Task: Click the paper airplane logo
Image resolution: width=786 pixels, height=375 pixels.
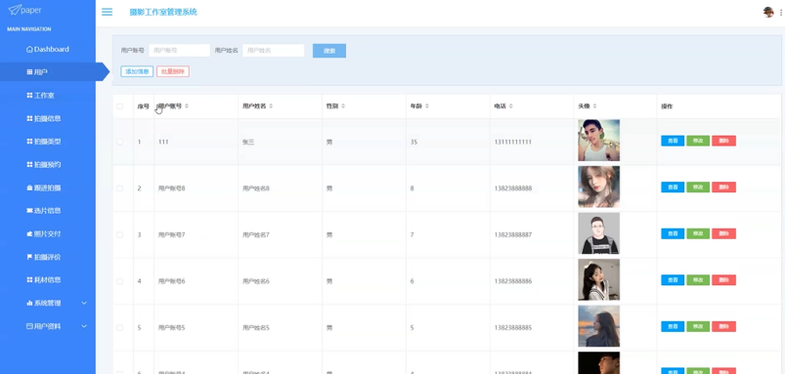Action: pyautogui.click(x=15, y=10)
